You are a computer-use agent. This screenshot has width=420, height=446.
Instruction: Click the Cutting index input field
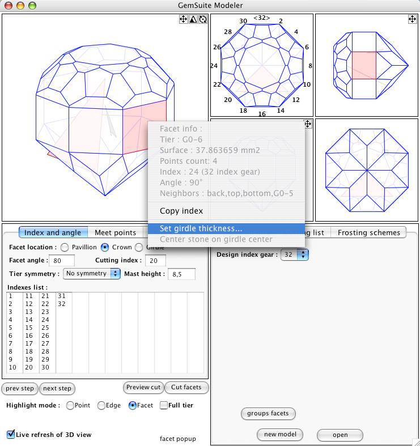tap(155, 261)
